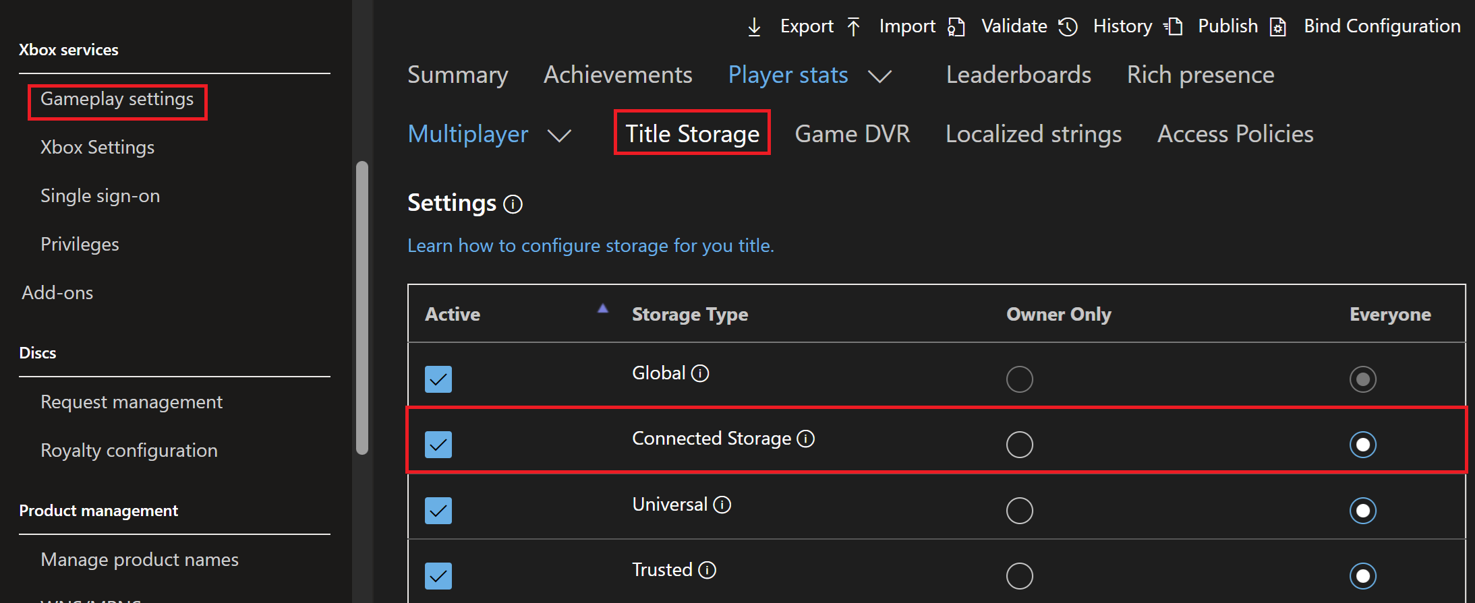
Task: Expand the Player stats dropdown chevron
Action: pyautogui.click(x=880, y=76)
